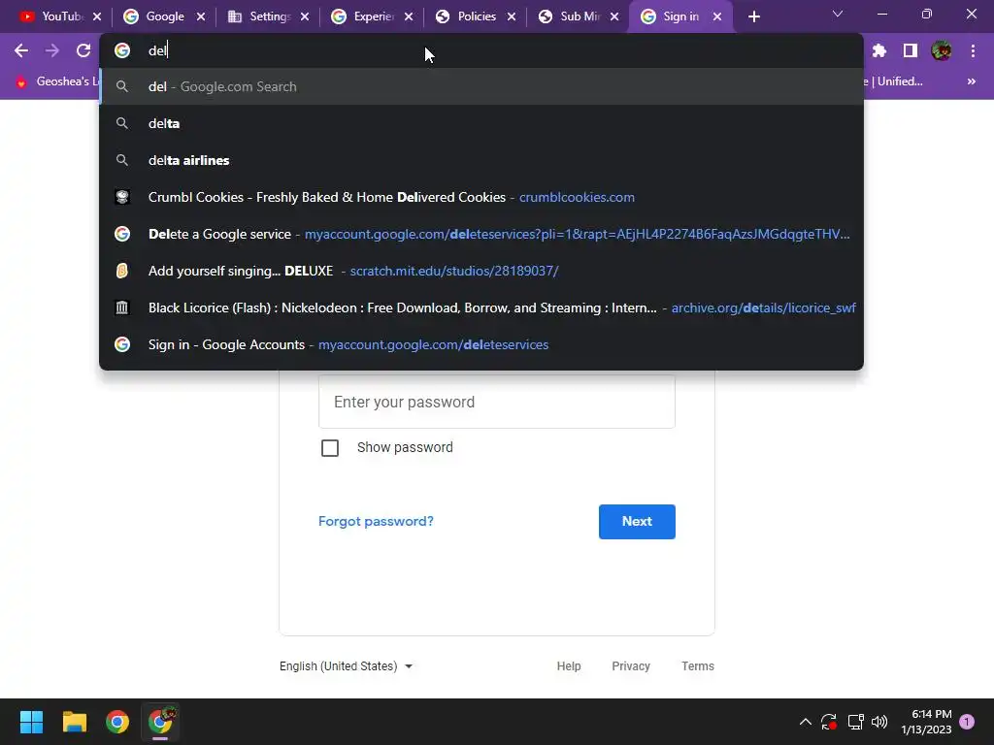Open the Terms link
Viewport: 994px width, 745px height.
pyautogui.click(x=697, y=665)
